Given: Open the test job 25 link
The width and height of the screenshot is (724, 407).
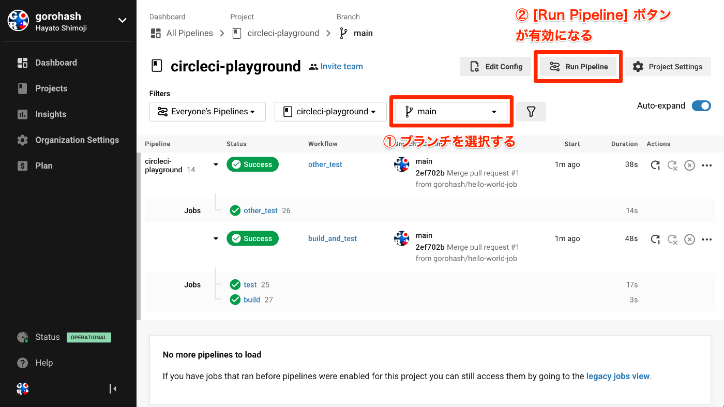Looking at the screenshot, I should [250, 284].
